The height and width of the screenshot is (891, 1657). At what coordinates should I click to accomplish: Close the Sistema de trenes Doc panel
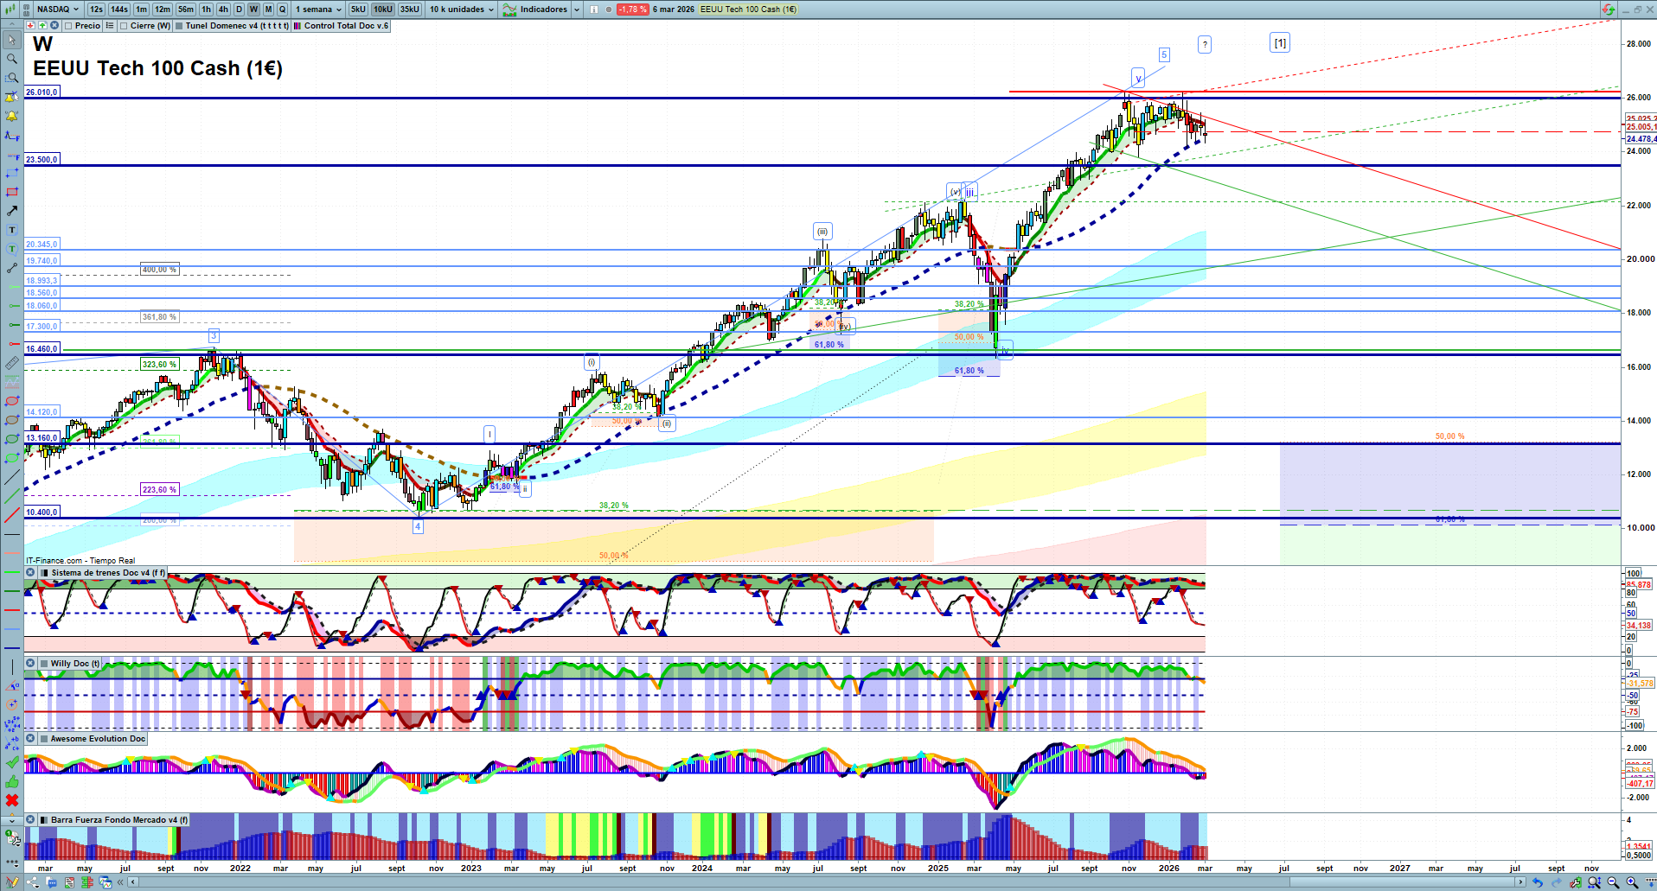[30, 573]
